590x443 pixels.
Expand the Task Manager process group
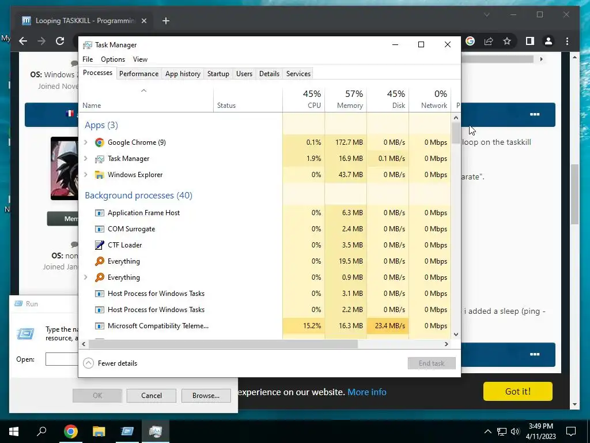click(x=86, y=159)
